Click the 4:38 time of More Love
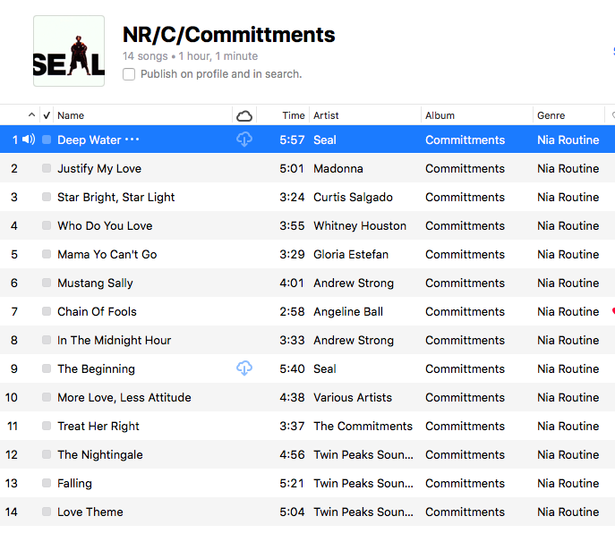The width and height of the screenshot is (615, 533). pyautogui.click(x=292, y=397)
